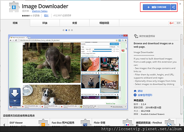The image size is (184, 132).
Task: Open the Flickr 分頁 extension card
Action: pos(113,123)
